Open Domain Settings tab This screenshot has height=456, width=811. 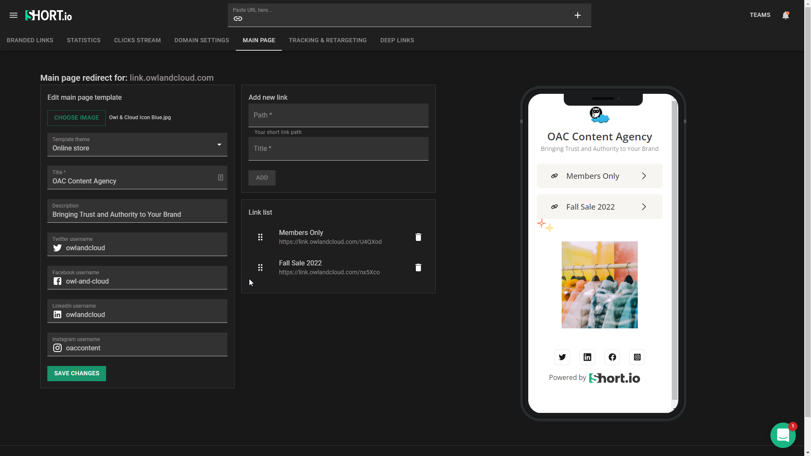click(202, 41)
